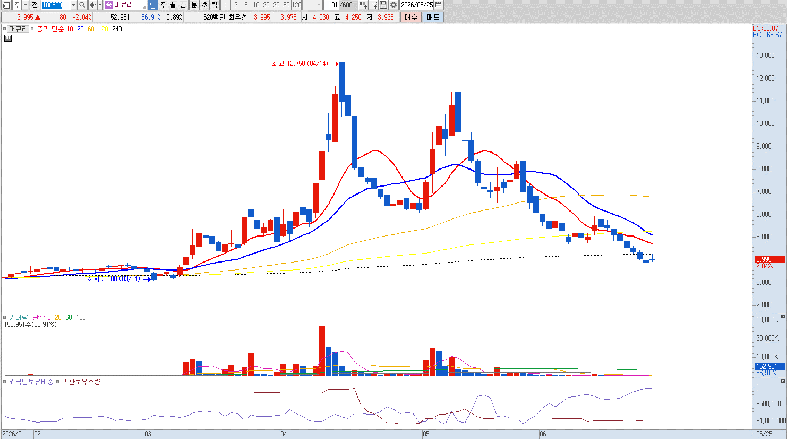
Task: Click the line chart tool icon
Action: [x=374, y=5]
